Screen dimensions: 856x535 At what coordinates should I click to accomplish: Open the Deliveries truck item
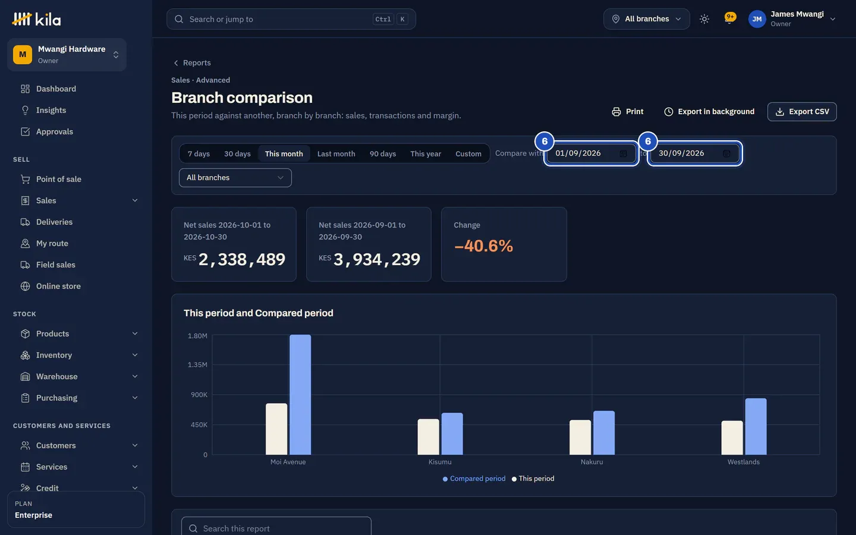76,222
